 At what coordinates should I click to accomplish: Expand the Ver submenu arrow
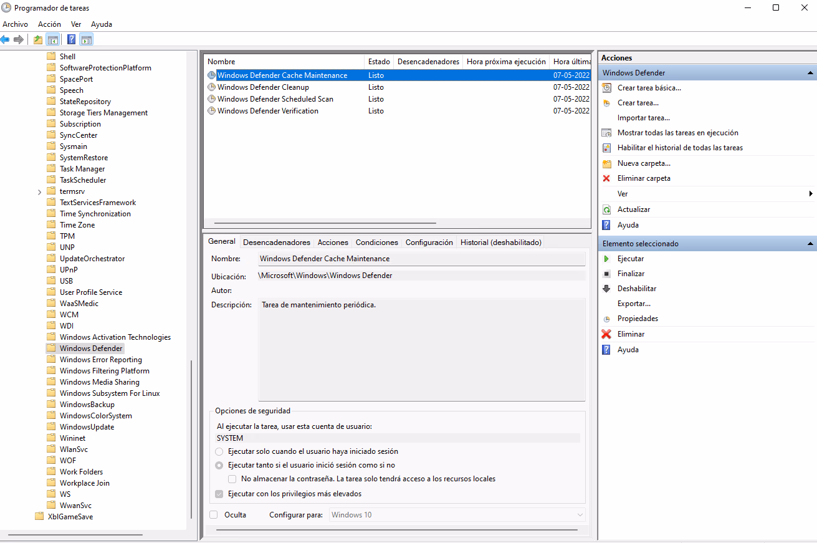(811, 194)
